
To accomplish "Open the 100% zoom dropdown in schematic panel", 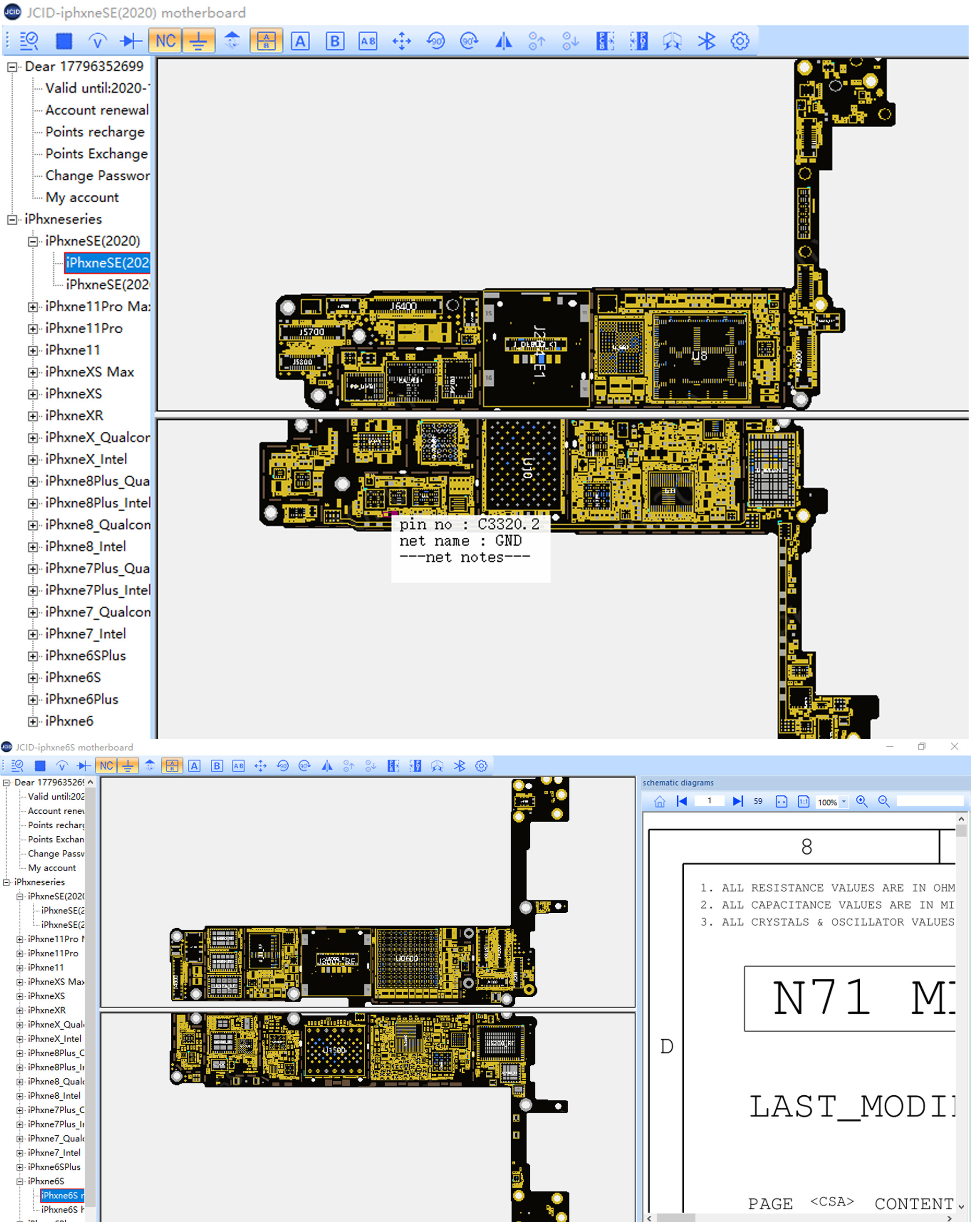I will (843, 802).
